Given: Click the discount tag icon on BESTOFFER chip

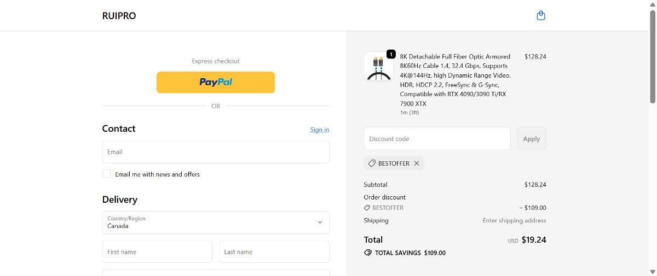Looking at the screenshot, I should (372, 163).
